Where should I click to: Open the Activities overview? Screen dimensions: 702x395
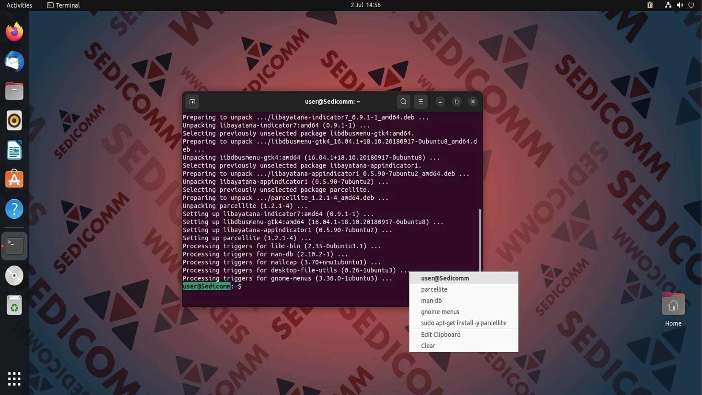19,5
